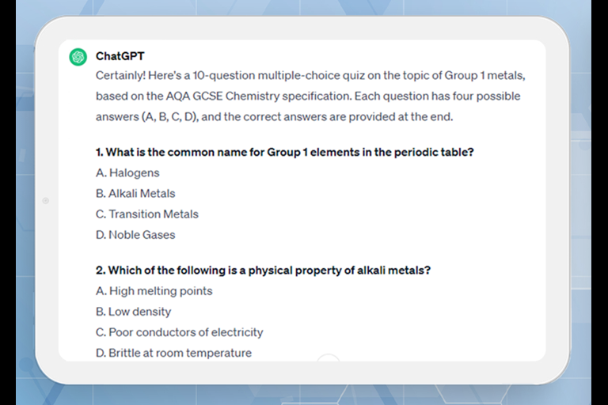Image resolution: width=608 pixels, height=405 pixels.
Task: Select D. Brittle at room temperature
Action: click(173, 353)
